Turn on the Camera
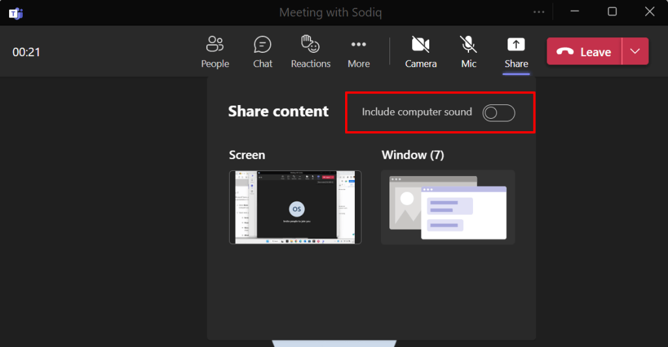Viewport: 668px width, 347px height. 421,52
